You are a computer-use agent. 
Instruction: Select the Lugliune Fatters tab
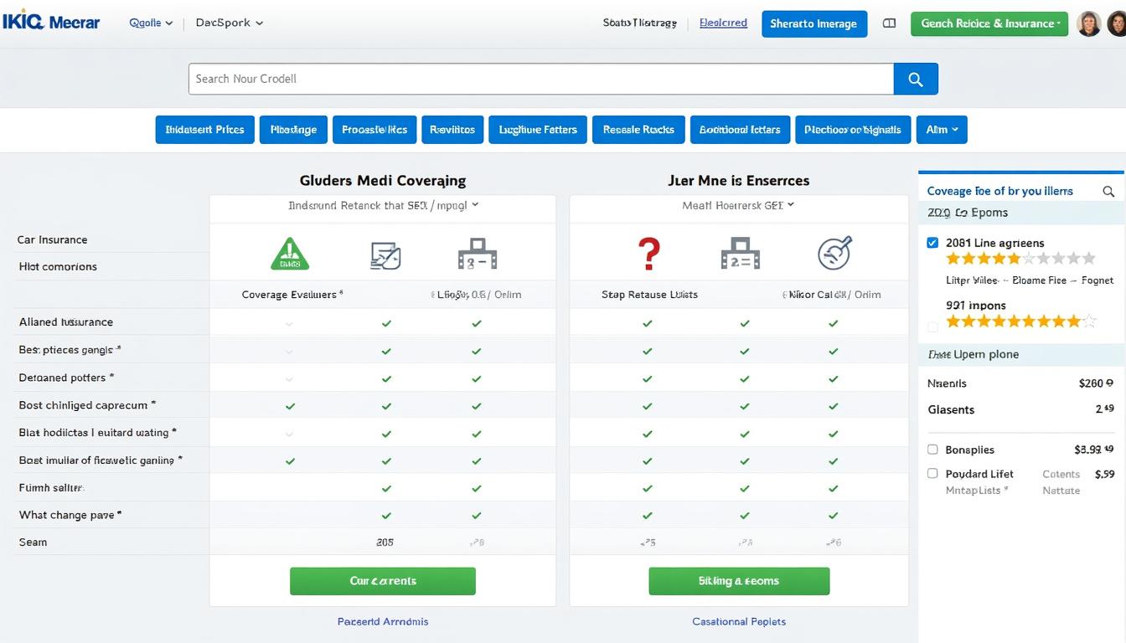pyautogui.click(x=538, y=130)
